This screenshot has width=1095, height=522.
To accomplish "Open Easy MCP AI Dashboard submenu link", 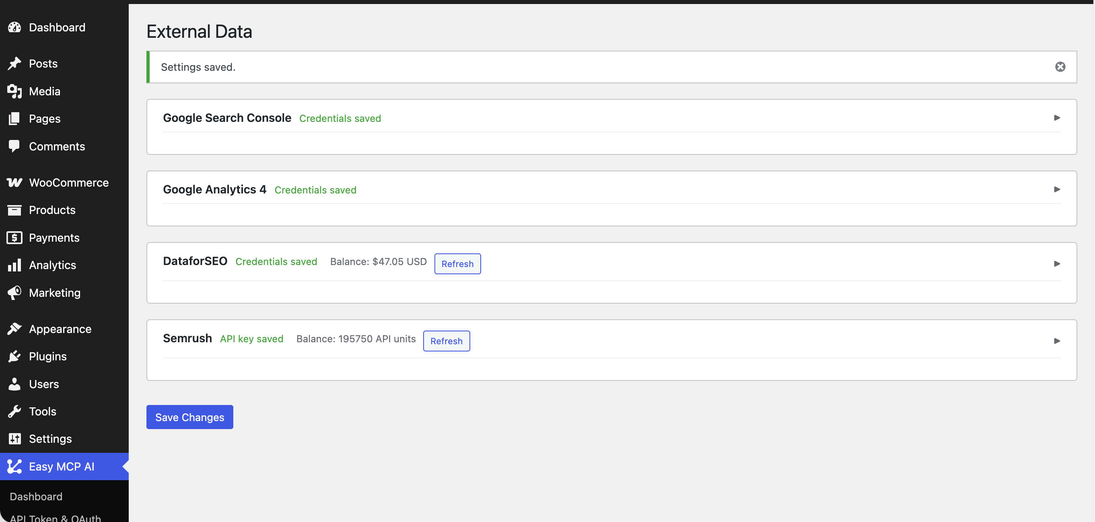I will point(36,497).
